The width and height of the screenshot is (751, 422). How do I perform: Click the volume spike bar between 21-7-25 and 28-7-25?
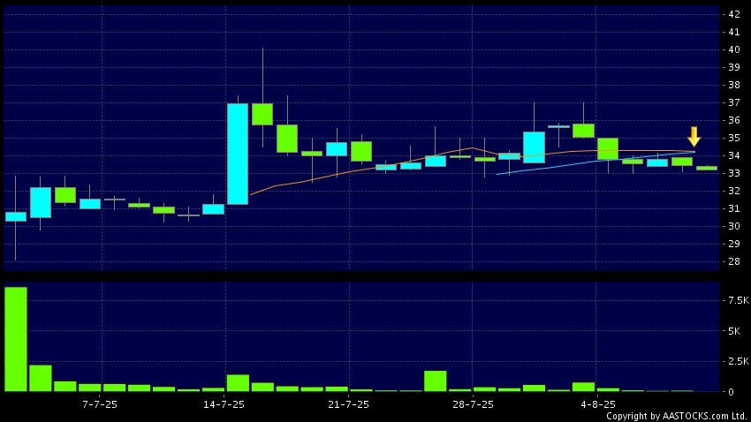436,381
